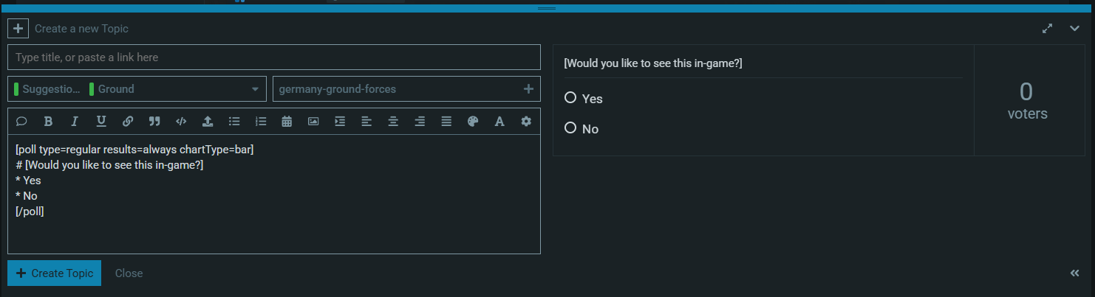Toggle the full-screen composer arrows
The image size is (1095, 297).
pos(1047,29)
